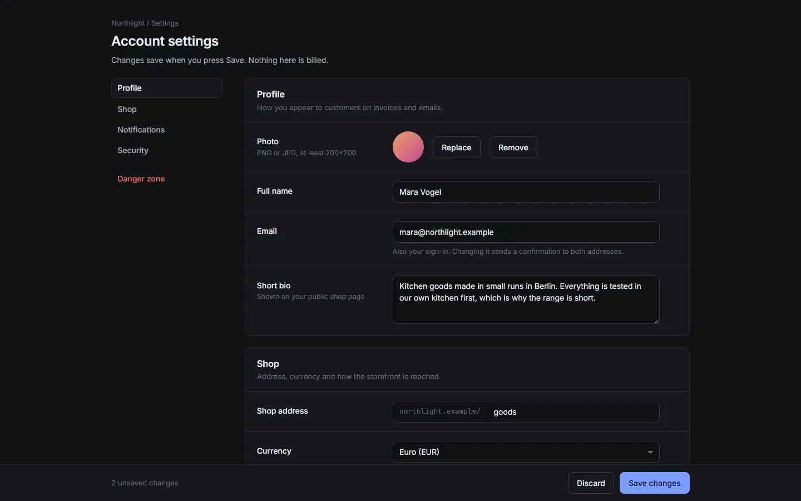This screenshot has height=501, width=801.
Task: Click the 'Short bio' field label
Action: click(x=274, y=286)
